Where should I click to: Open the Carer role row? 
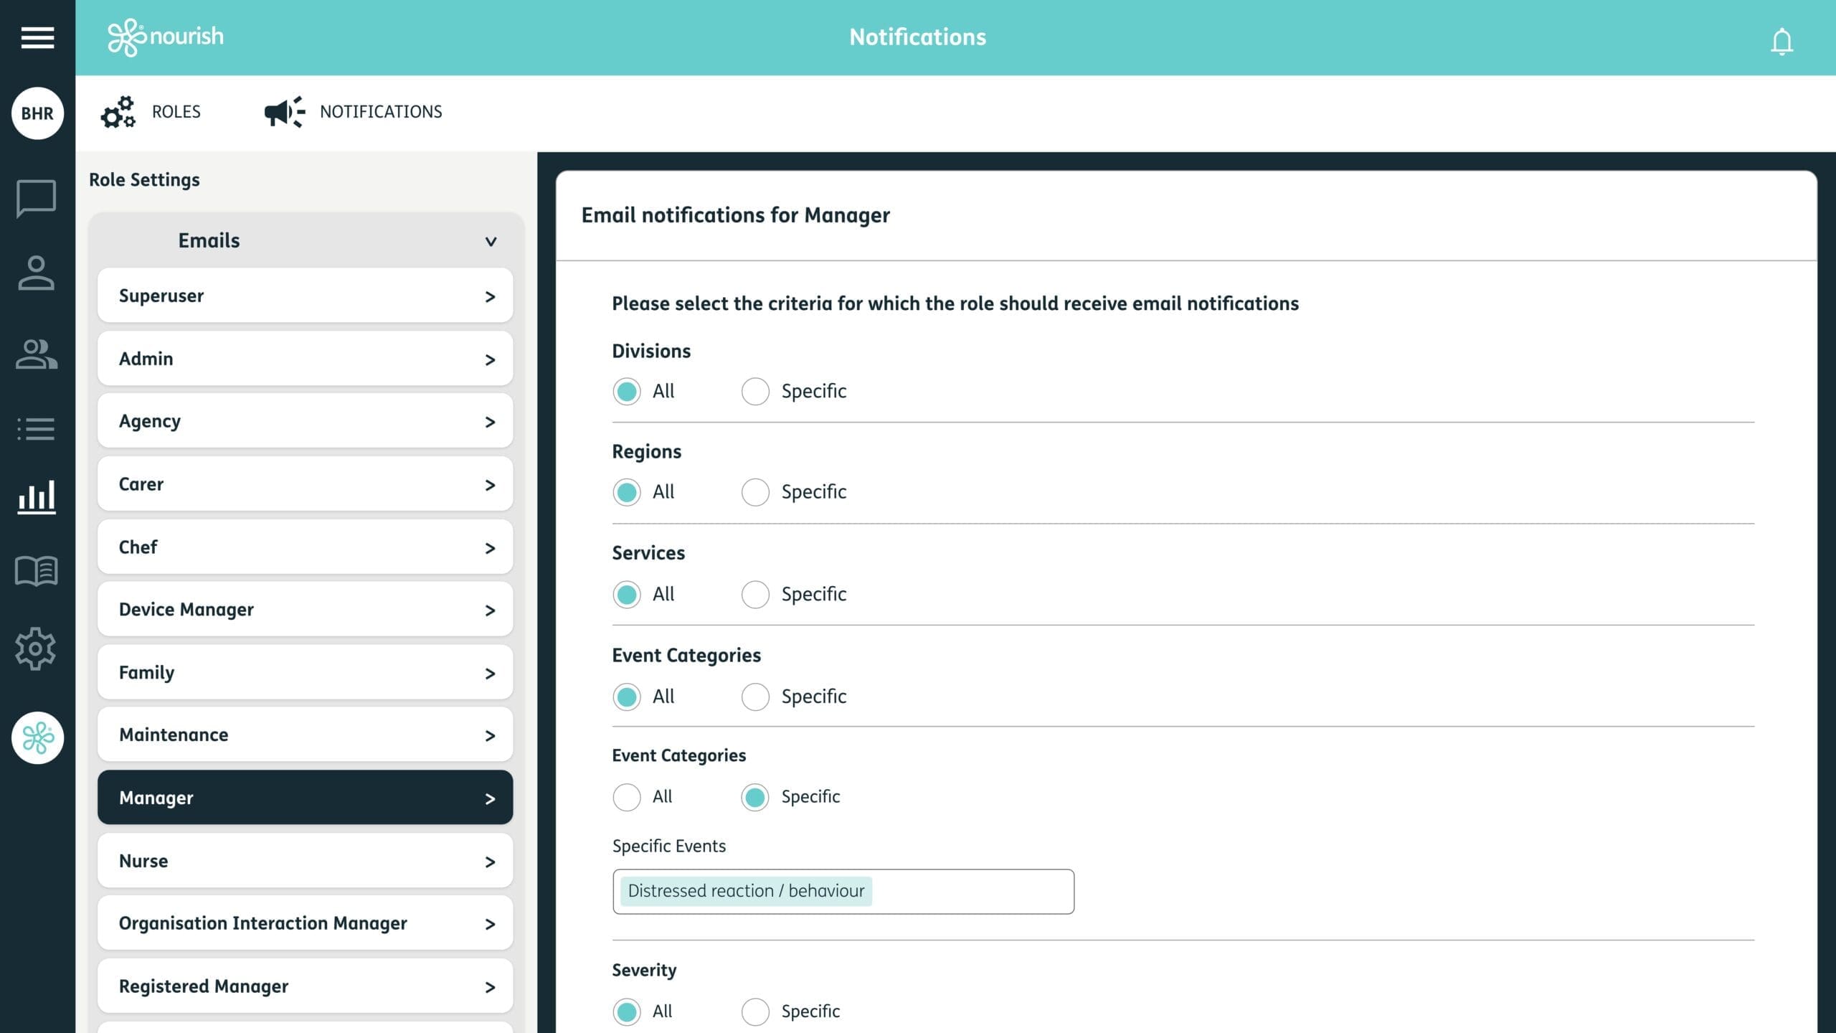pos(306,484)
